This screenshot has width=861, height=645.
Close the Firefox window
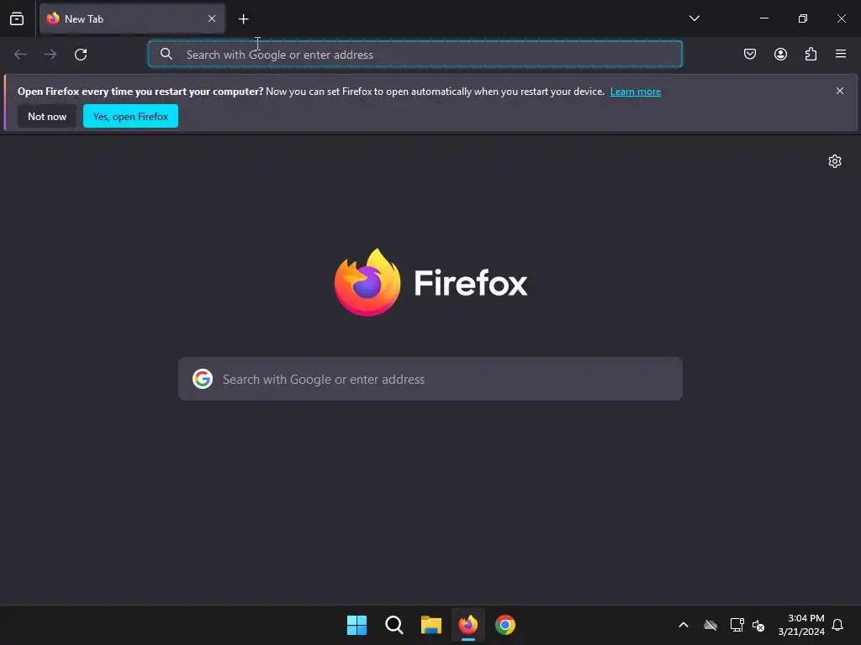[841, 18]
